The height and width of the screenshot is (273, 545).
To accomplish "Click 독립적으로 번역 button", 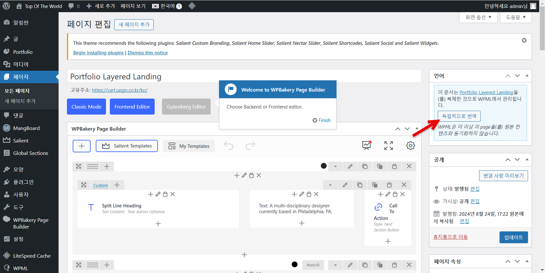I will [459, 116].
